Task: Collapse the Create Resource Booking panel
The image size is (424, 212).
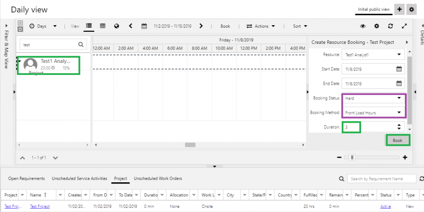Action: click(x=407, y=42)
